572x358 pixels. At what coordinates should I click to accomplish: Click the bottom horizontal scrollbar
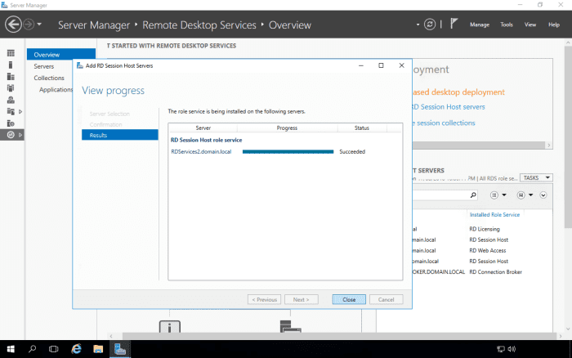341,336
